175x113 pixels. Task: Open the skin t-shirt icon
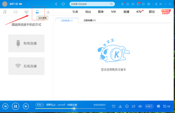pyautogui.click(x=143, y=4)
